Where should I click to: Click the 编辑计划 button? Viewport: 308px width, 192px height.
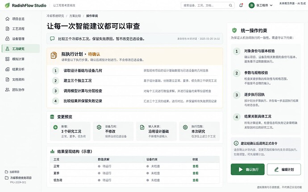pyautogui.click(x=284, y=169)
